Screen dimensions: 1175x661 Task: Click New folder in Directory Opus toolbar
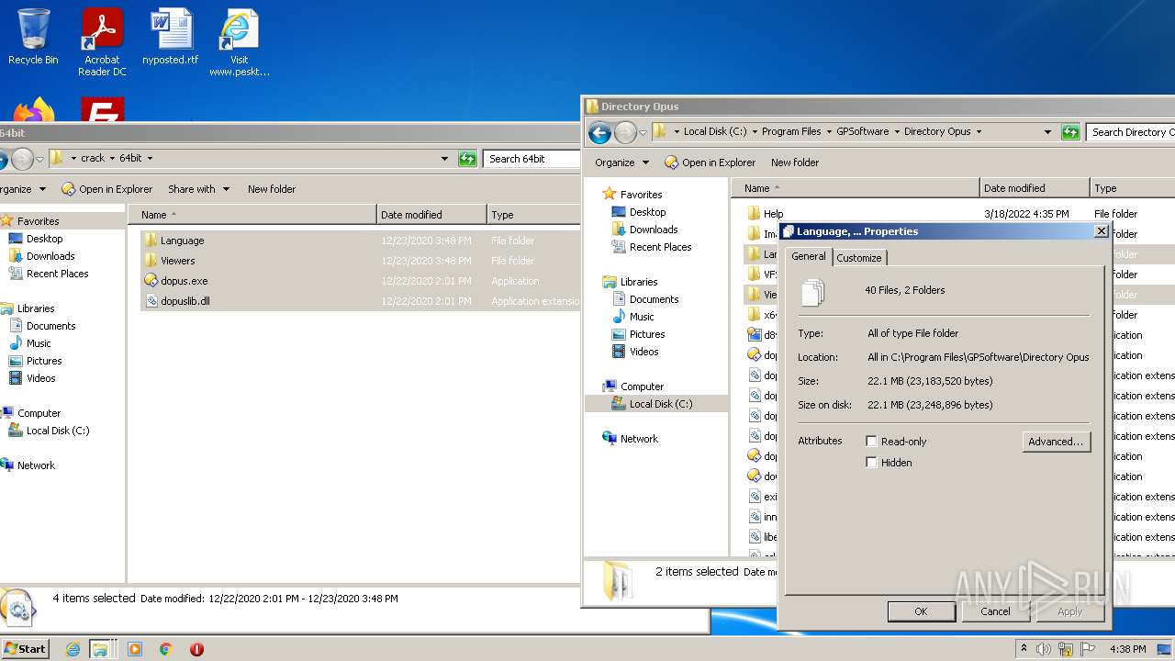[x=795, y=162]
